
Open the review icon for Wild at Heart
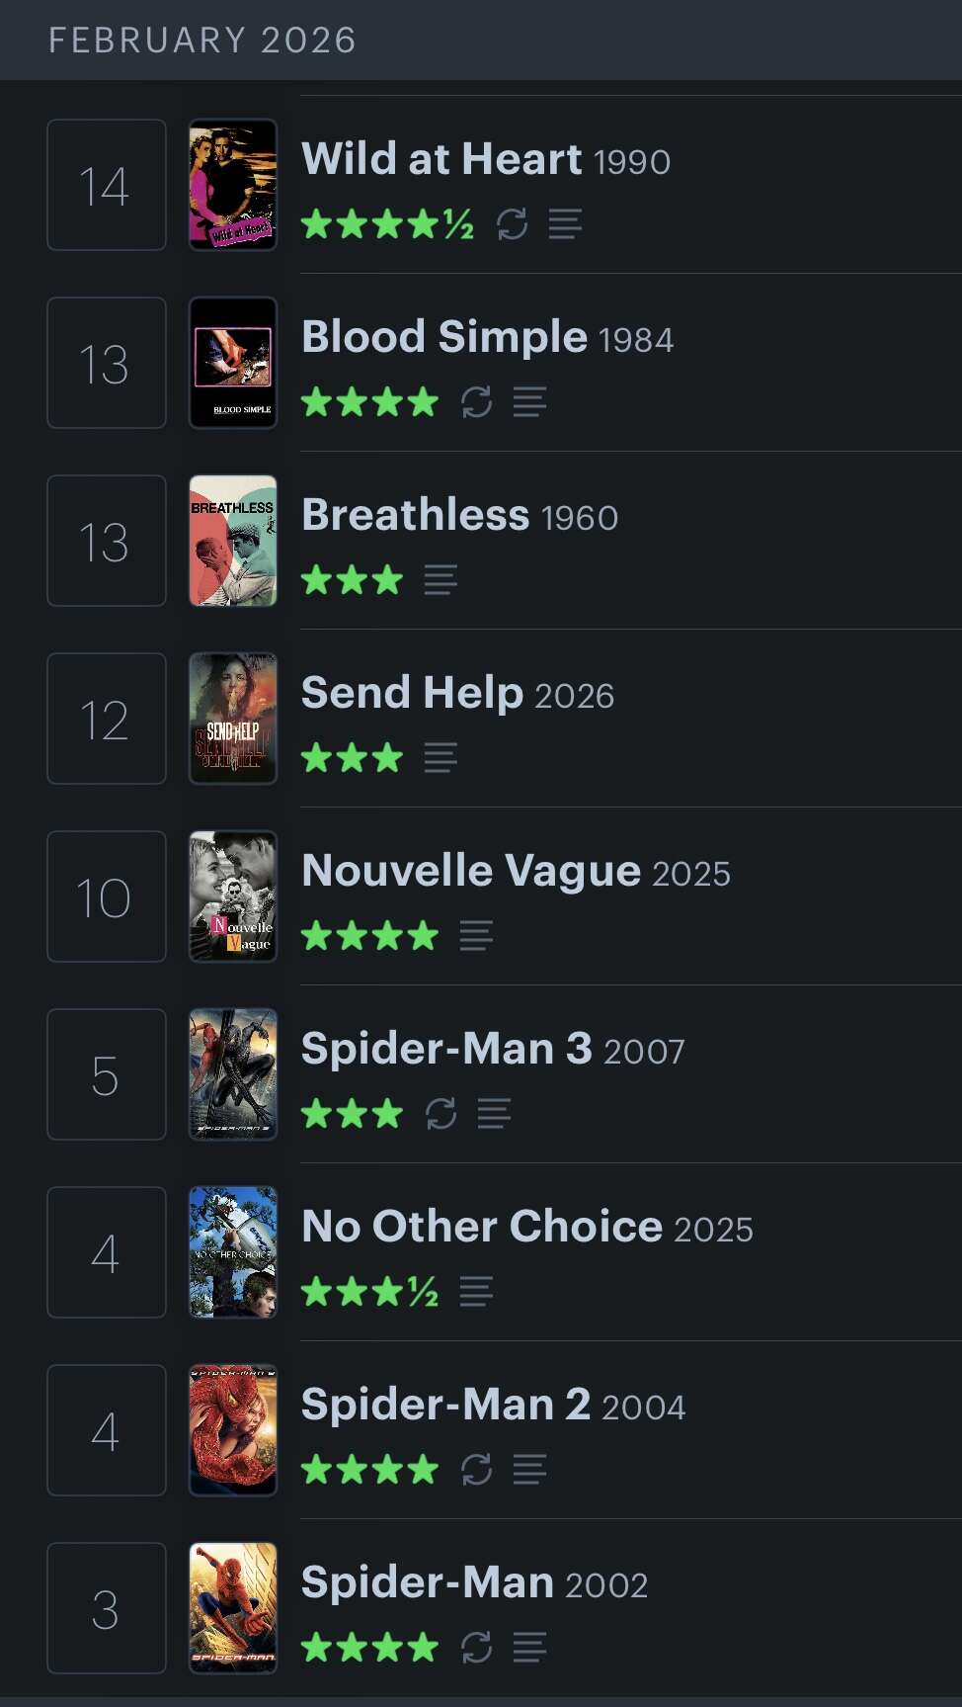(565, 224)
